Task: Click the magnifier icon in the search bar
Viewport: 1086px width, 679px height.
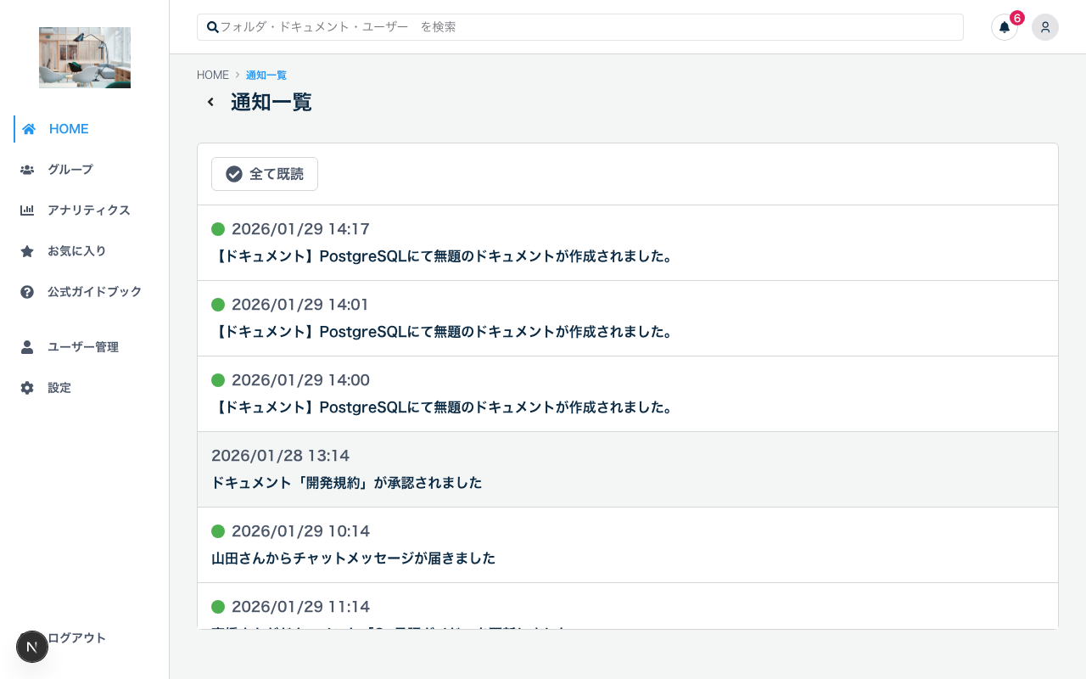Action: coord(213,27)
